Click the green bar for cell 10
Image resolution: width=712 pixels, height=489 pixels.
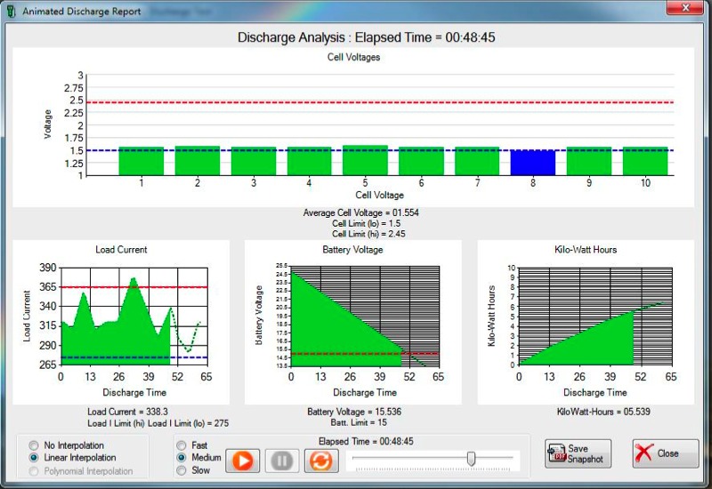(x=644, y=162)
